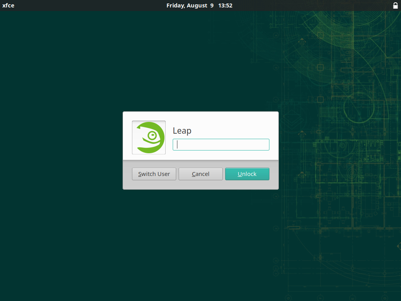The height and width of the screenshot is (301, 401).
Task: Click the date Friday, August 9
Action: point(190,5)
